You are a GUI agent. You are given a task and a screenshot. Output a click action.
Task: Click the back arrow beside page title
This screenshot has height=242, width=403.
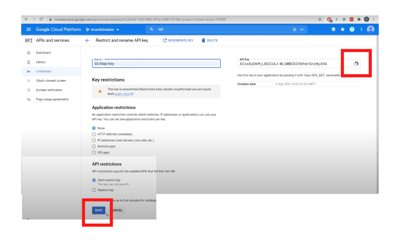point(87,40)
